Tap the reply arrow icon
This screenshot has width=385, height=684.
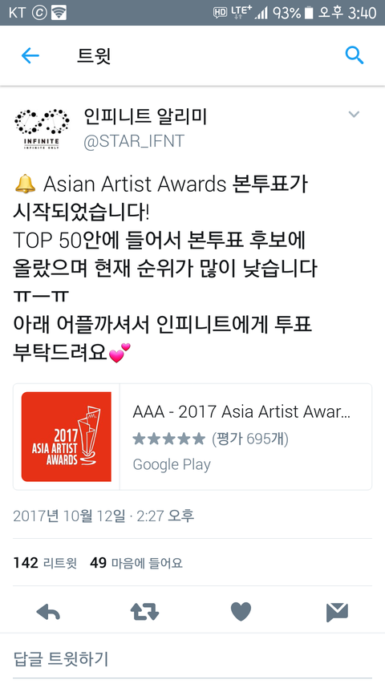click(x=48, y=612)
